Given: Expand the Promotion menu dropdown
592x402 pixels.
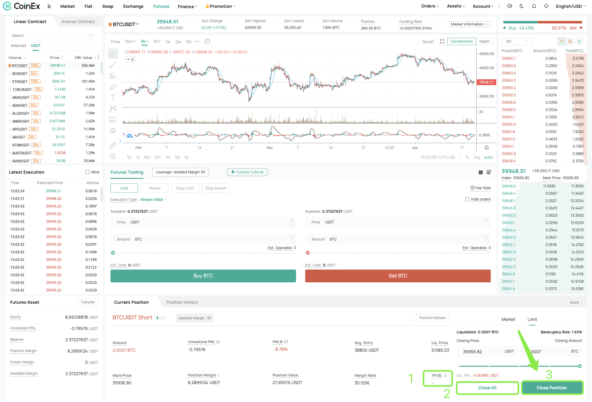Looking at the screenshot, I should pyautogui.click(x=220, y=6).
